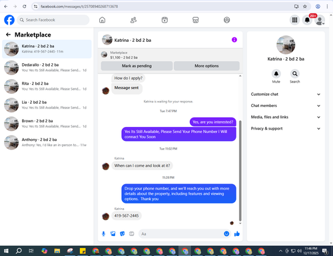Viewport: 333px width, 256px height.
Task: Search in conversation magnifier icon
Action: pos(295,74)
